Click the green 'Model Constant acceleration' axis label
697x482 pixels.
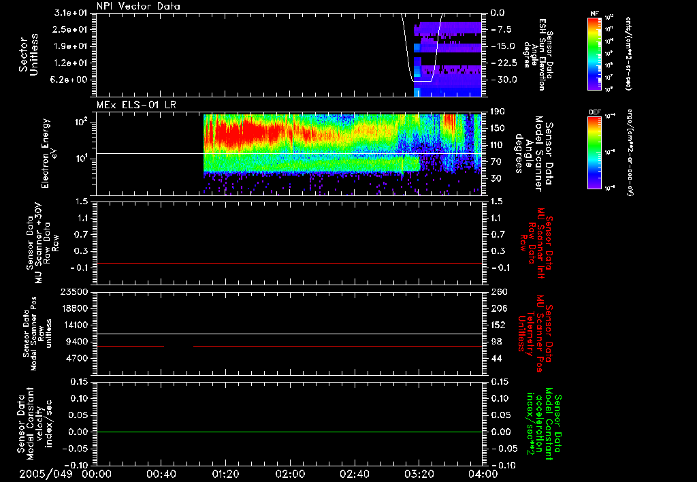[545, 423]
